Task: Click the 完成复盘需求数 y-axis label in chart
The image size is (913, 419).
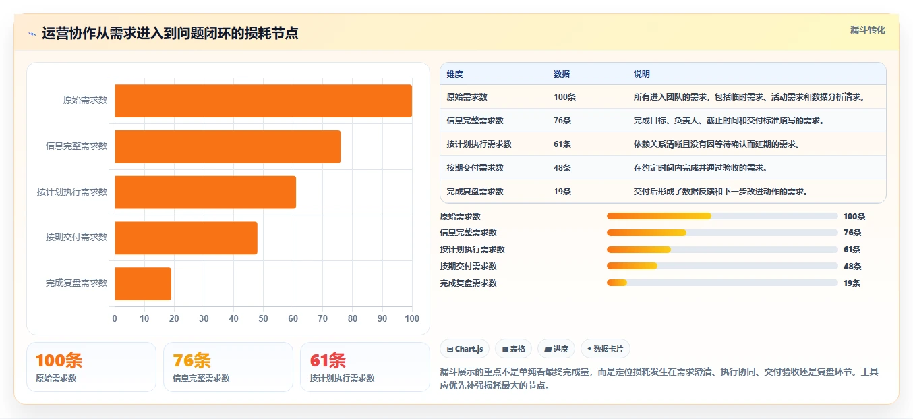Action: [76, 283]
